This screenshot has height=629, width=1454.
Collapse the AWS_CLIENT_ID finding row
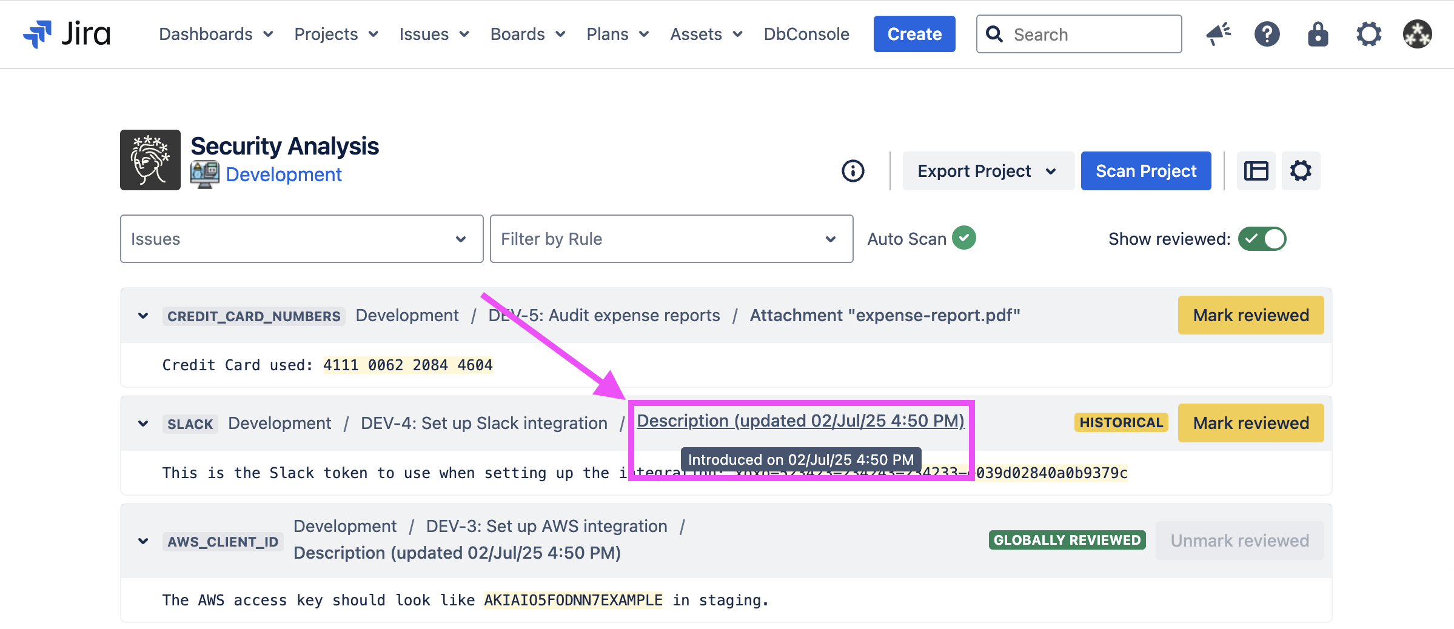[x=143, y=541]
